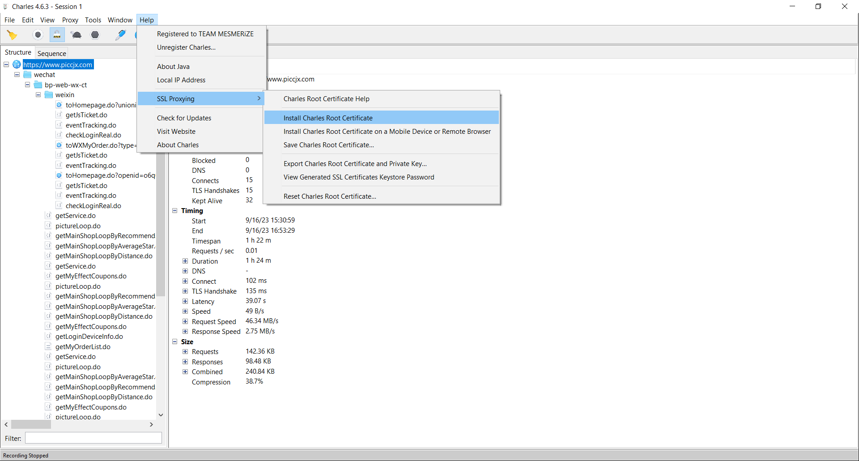This screenshot has width=859, height=461.
Task: Select Save Charles Root Certificate option
Action: coord(328,145)
